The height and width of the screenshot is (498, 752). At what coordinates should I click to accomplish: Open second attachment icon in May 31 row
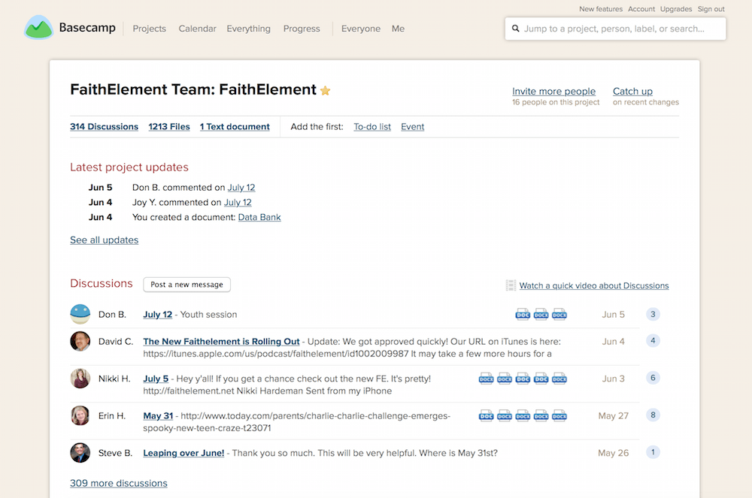coord(505,415)
